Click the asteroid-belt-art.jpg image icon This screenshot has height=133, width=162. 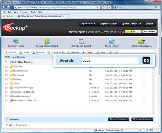coord(11,87)
